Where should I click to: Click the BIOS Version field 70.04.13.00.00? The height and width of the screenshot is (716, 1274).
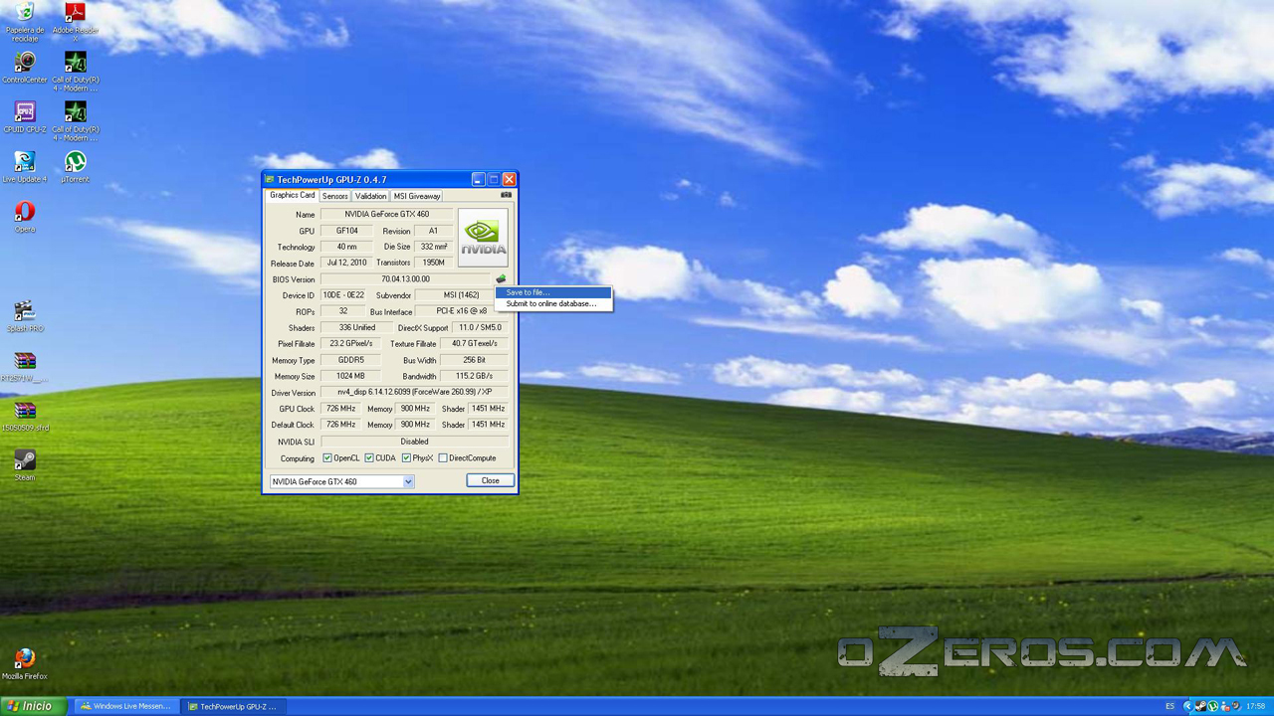pos(405,279)
